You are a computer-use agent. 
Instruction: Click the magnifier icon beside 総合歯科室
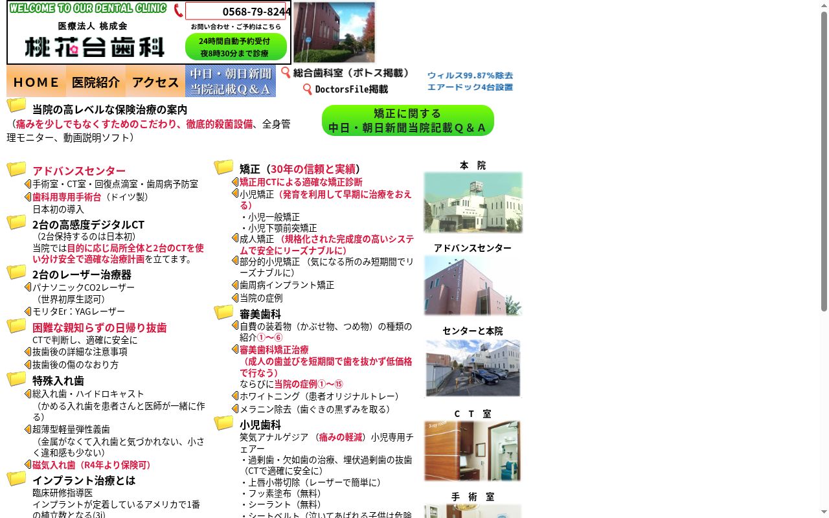(286, 73)
